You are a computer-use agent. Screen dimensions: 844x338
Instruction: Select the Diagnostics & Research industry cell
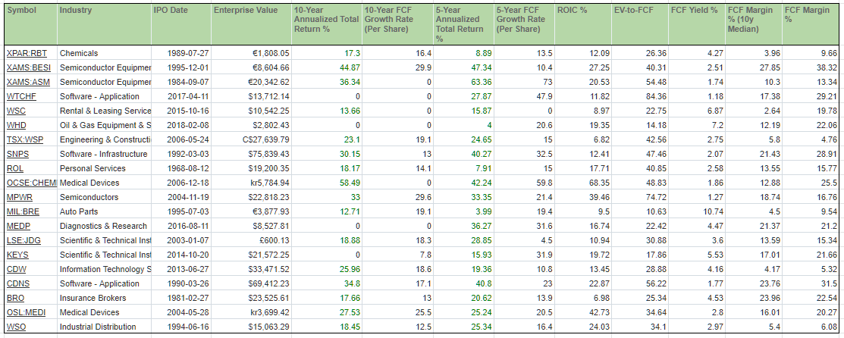tap(104, 226)
